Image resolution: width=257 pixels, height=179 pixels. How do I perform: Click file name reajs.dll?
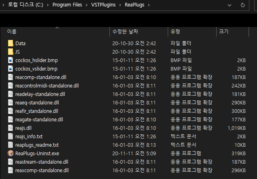[x=23, y=128]
